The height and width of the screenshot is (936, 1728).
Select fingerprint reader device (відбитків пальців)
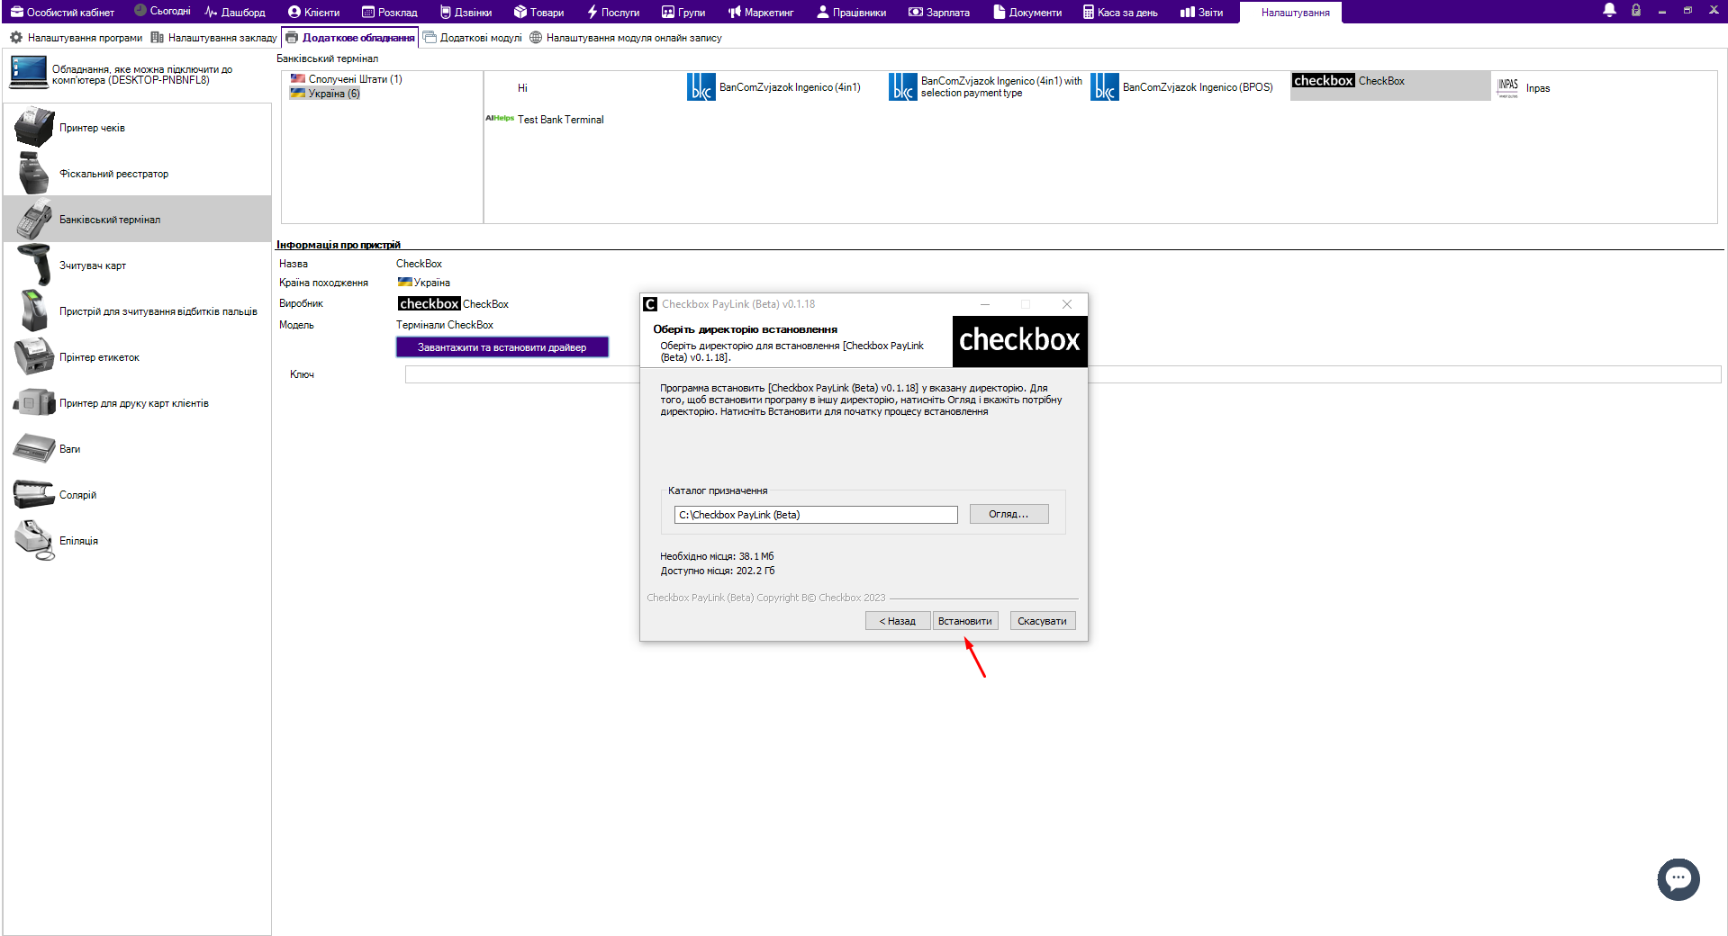[137, 311]
